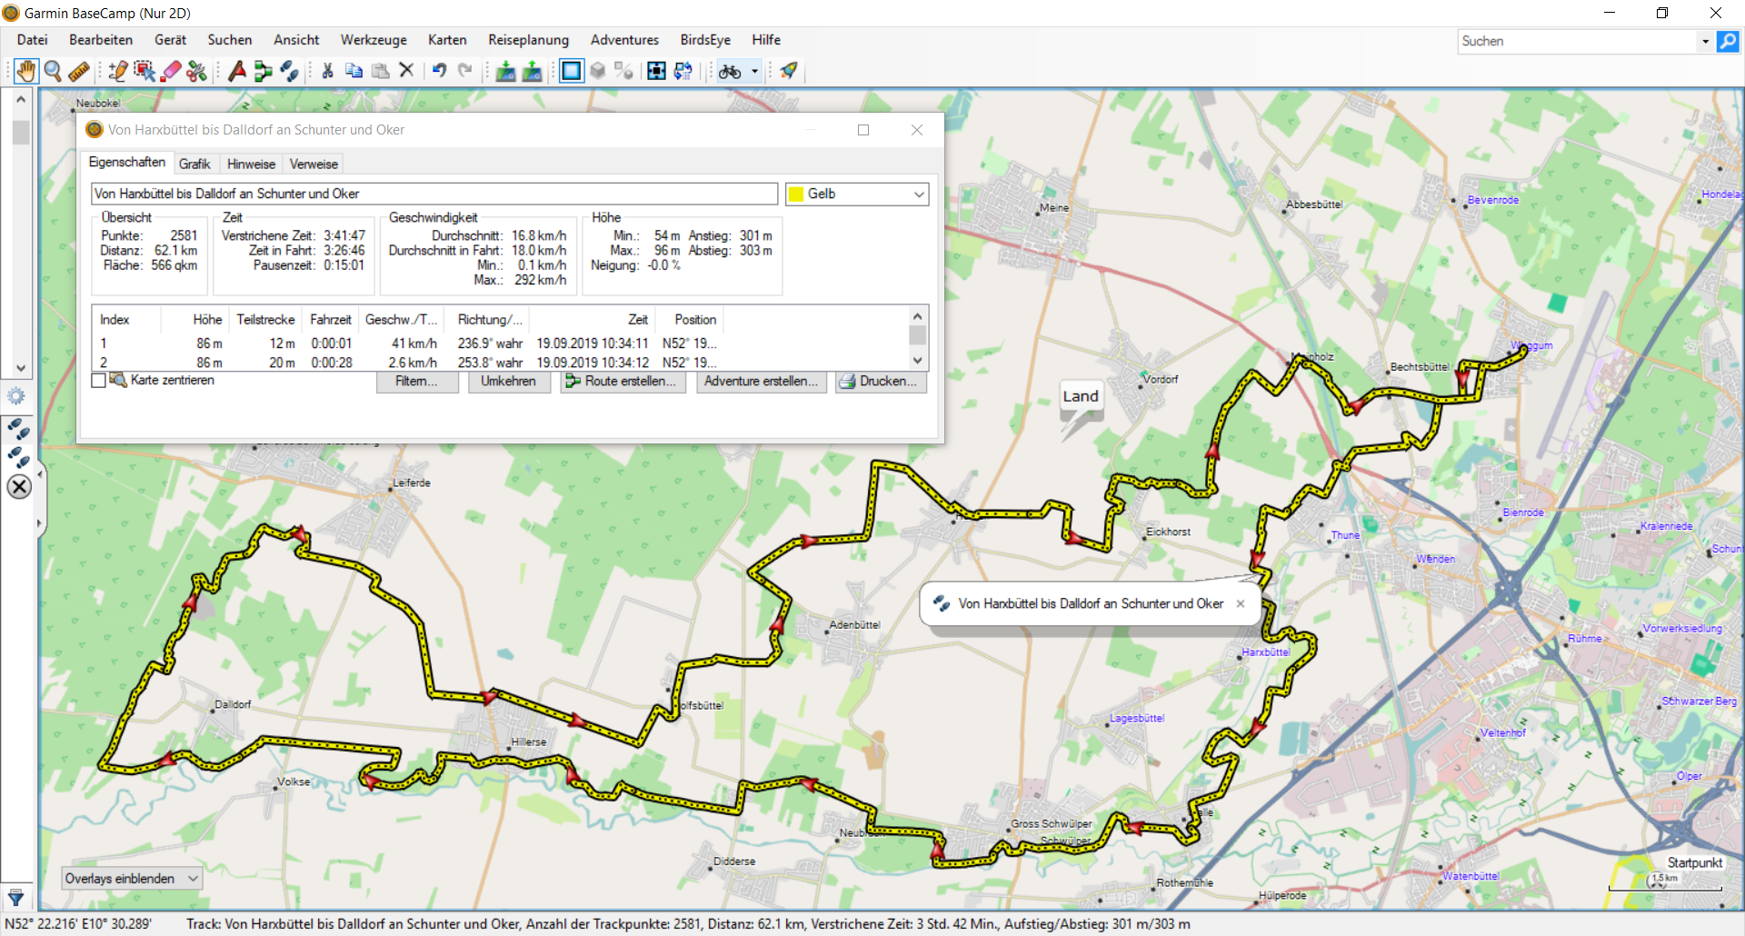Click the Umkehren button
The height and width of the screenshot is (936, 1745).
(x=508, y=382)
